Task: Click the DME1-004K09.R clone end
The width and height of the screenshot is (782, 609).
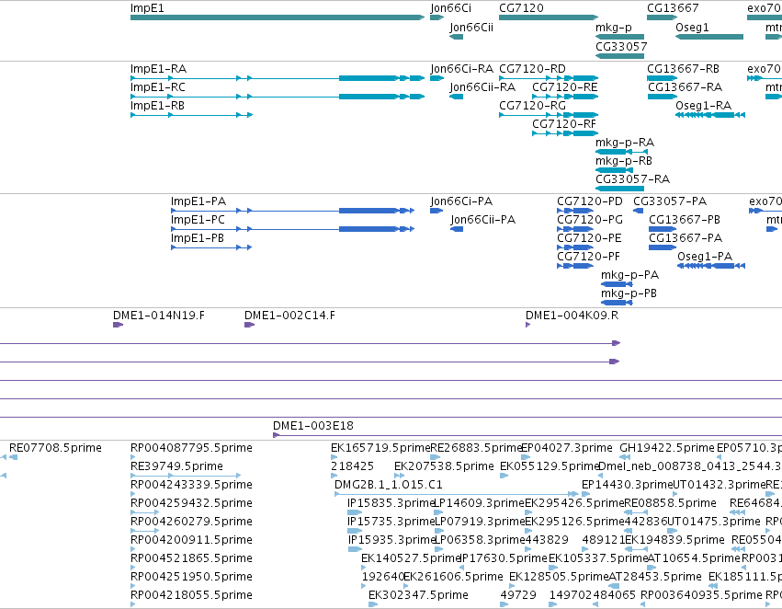Action: tap(527, 325)
